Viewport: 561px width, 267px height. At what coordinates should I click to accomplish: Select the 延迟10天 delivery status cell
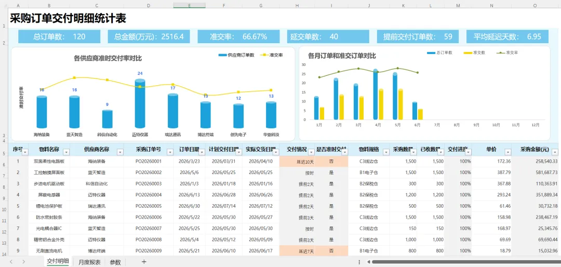tap(297, 162)
